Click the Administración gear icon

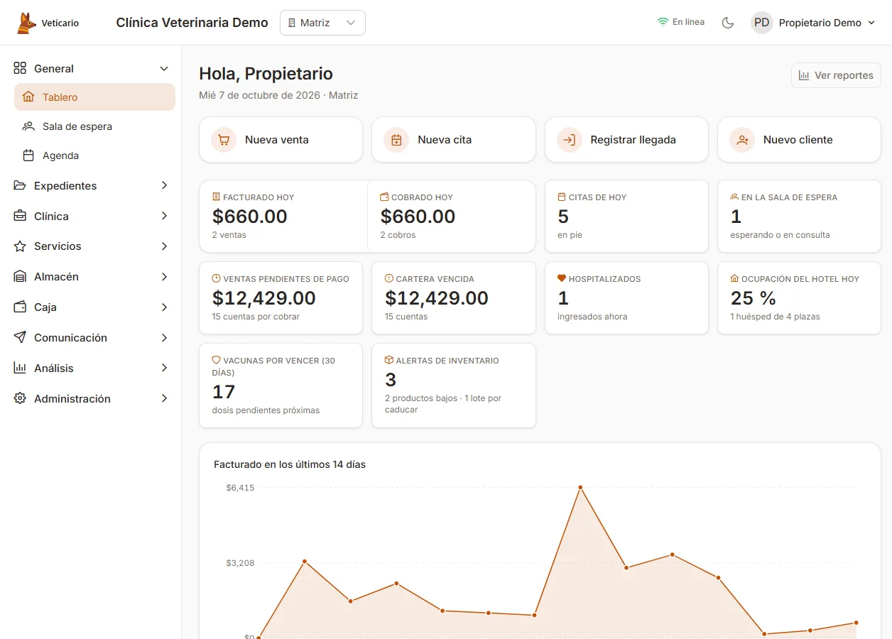tap(20, 398)
